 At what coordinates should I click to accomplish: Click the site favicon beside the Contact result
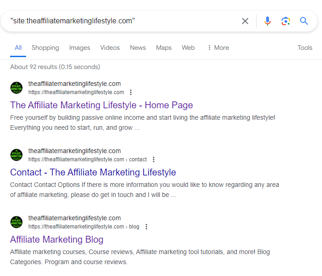16,155
